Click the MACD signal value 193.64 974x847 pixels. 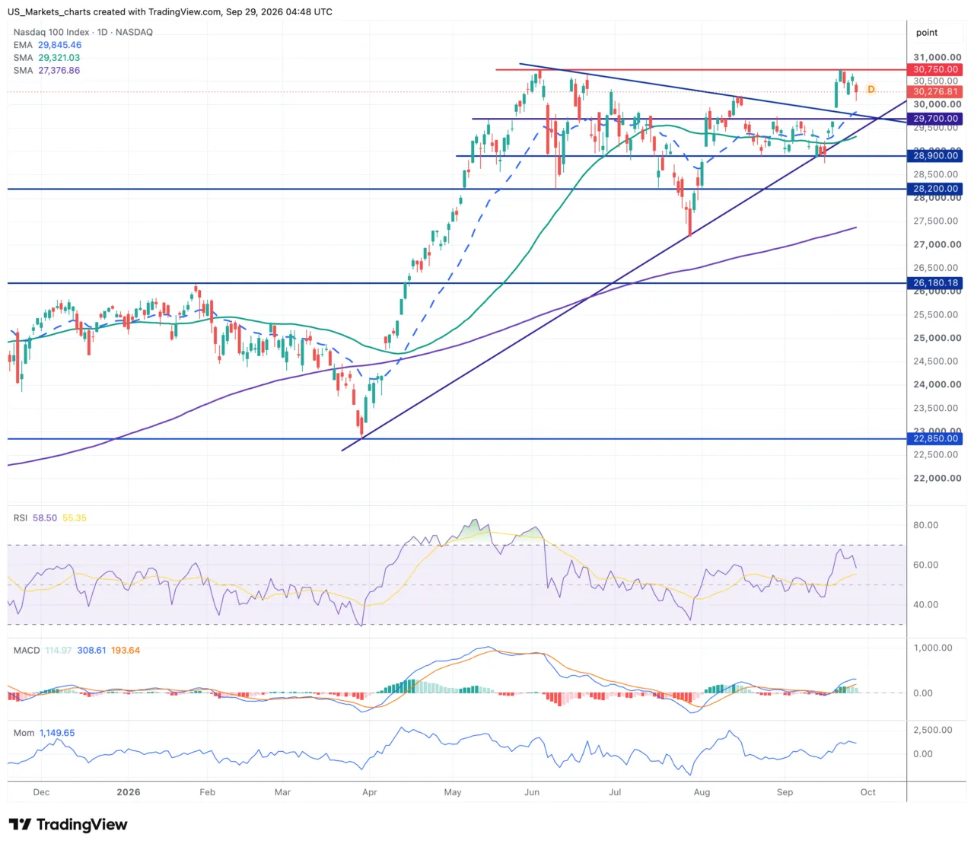click(x=126, y=651)
